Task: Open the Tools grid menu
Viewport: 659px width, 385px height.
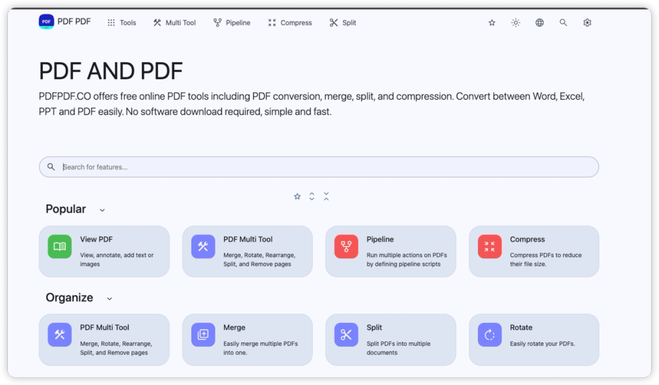Action: point(122,22)
